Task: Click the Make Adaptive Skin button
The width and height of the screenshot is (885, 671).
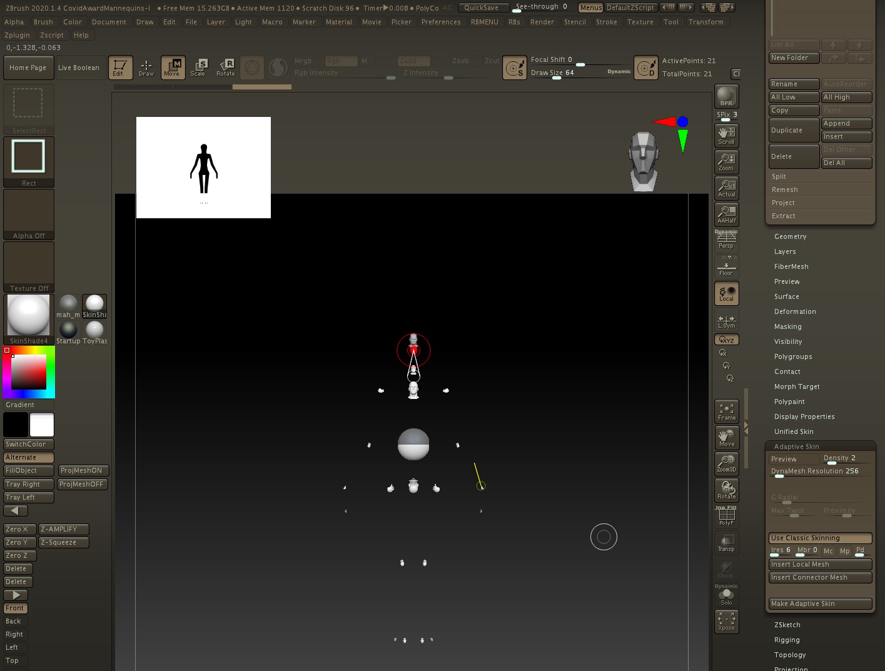Action: click(x=820, y=603)
